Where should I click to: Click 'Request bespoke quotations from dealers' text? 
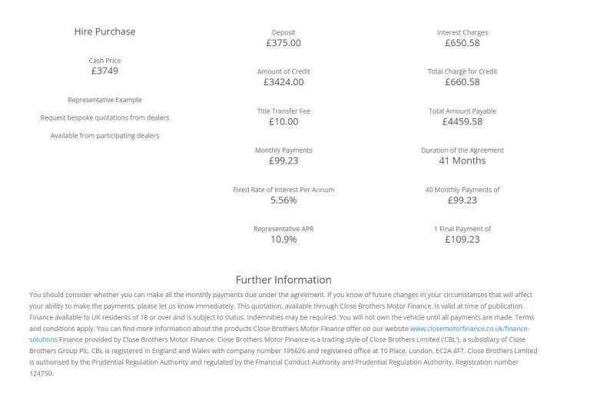tap(104, 117)
